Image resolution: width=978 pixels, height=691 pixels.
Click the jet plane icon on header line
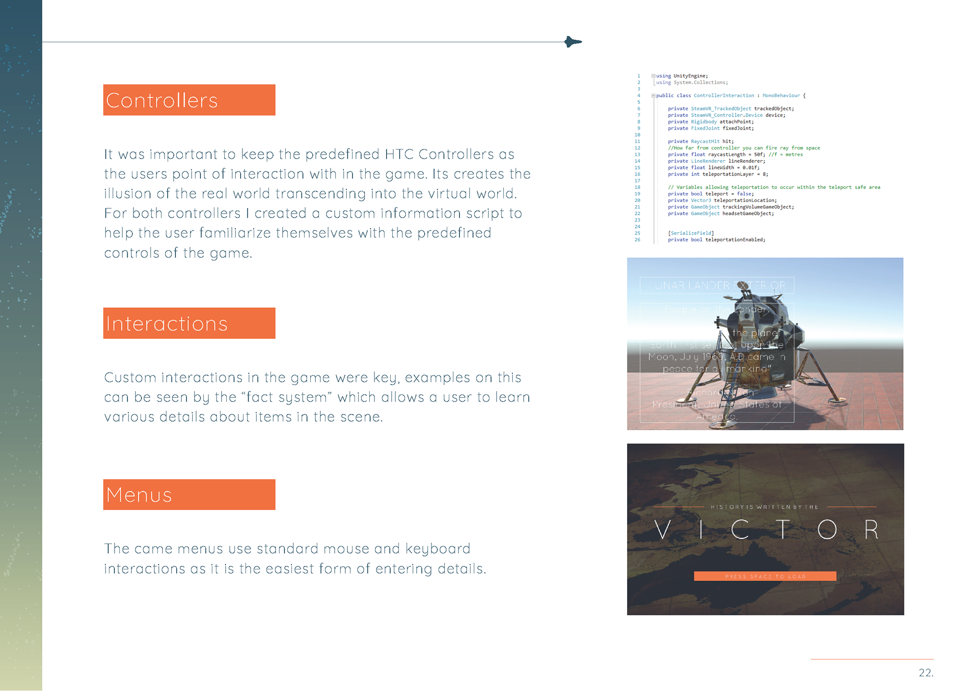573,42
